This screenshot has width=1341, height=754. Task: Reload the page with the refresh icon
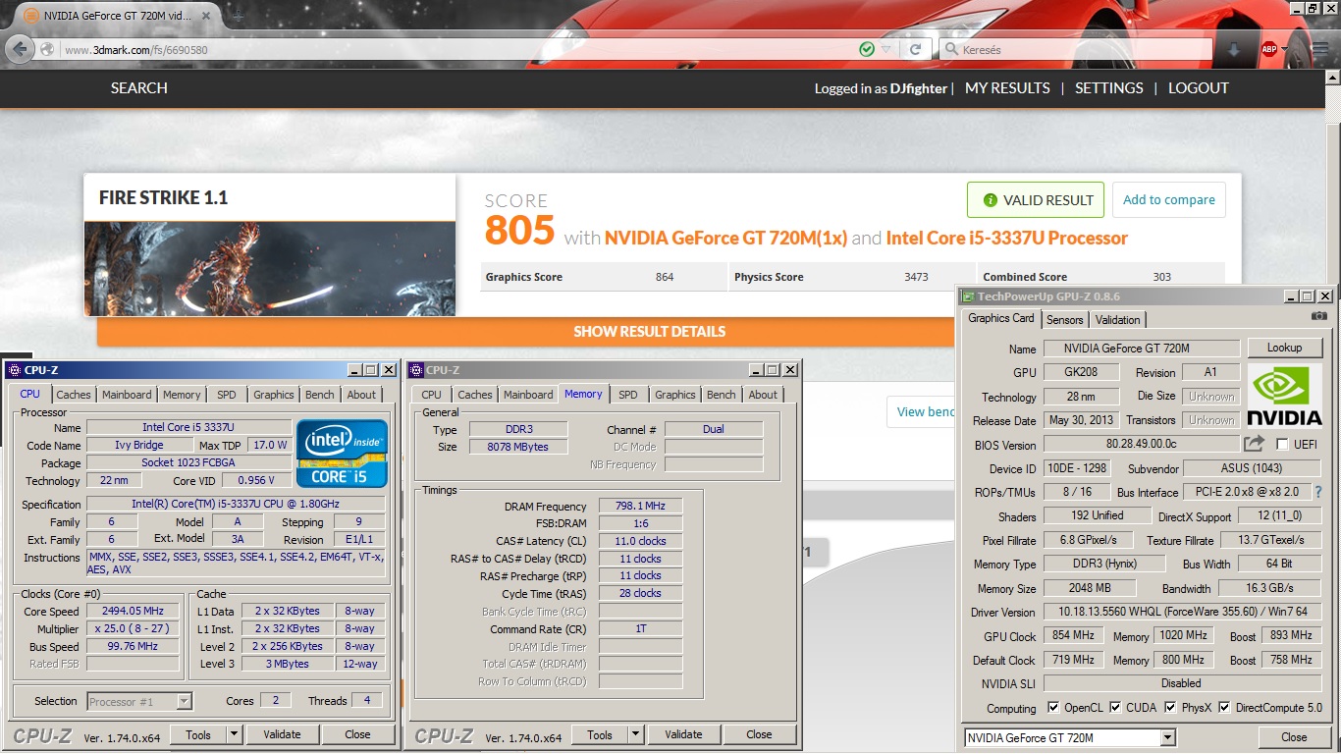pos(915,49)
